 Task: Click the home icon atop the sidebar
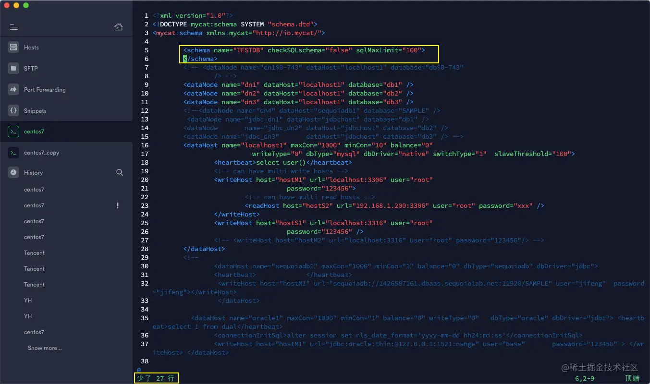tap(118, 27)
